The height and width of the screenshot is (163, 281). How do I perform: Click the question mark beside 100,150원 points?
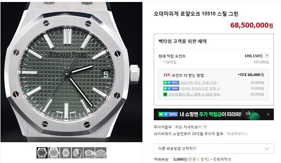[267, 56]
